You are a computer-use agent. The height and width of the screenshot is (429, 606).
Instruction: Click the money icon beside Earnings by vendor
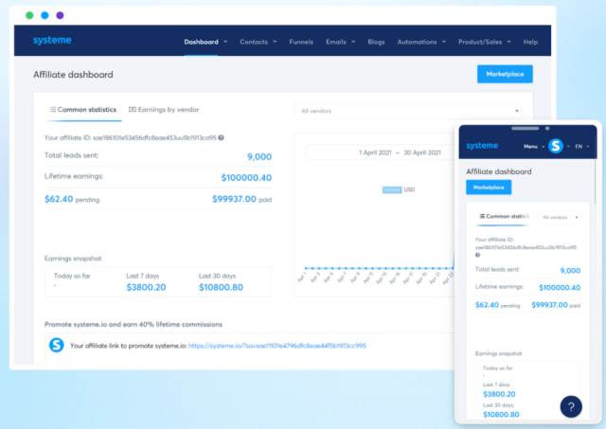point(133,110)
